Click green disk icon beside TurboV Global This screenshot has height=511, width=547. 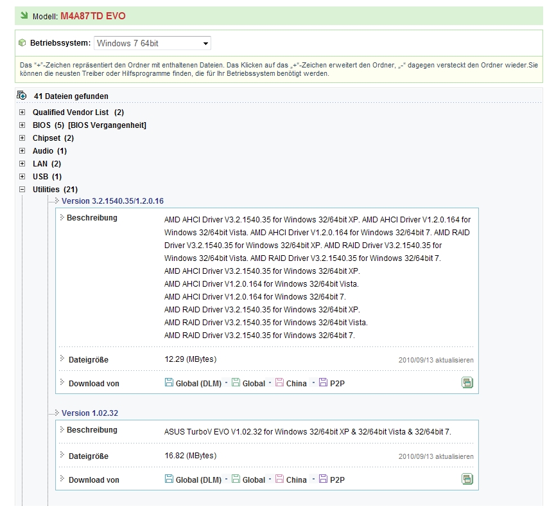236,479
